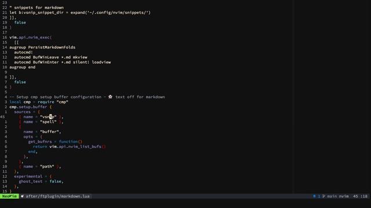Click the blue diagnostics icon in statusline
This screenshot has width=371, height=208.
coord(314,196)
